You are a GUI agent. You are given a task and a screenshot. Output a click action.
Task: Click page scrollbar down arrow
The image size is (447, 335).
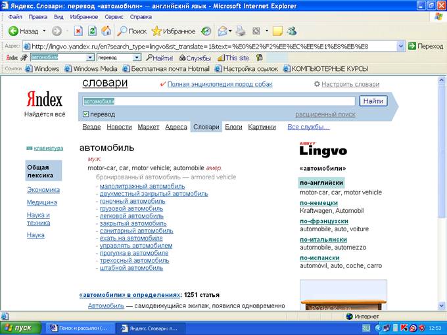pyautogui.click(x=442, y=306)
